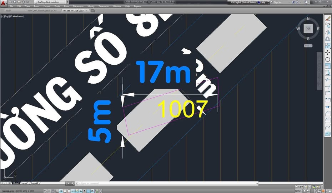Click the workspace switching gear in status bar
This screenshot has width=332, height=193.
tap(315, 191)
